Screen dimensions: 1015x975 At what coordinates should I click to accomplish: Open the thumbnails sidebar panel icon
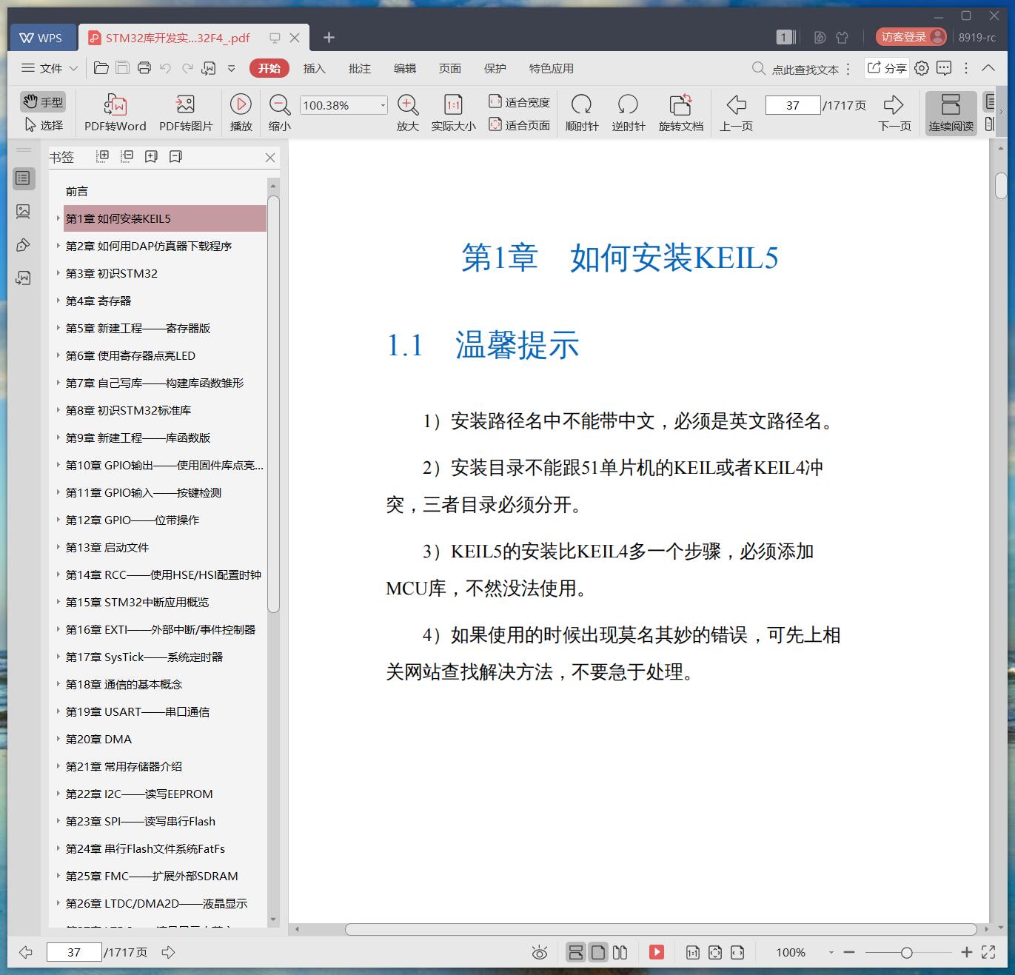coord(23,211)
